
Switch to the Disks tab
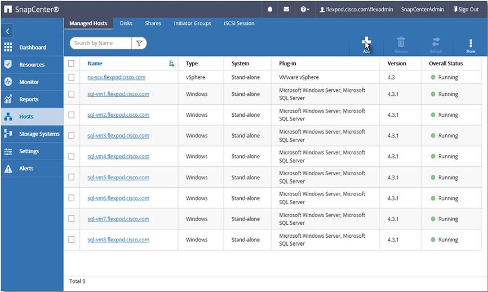(126, 23)
